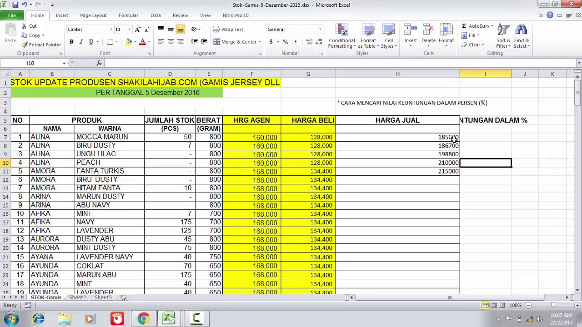Toggle Center text alignment
The height and width of the screenshot is (327, 582).
coord(171,41)
